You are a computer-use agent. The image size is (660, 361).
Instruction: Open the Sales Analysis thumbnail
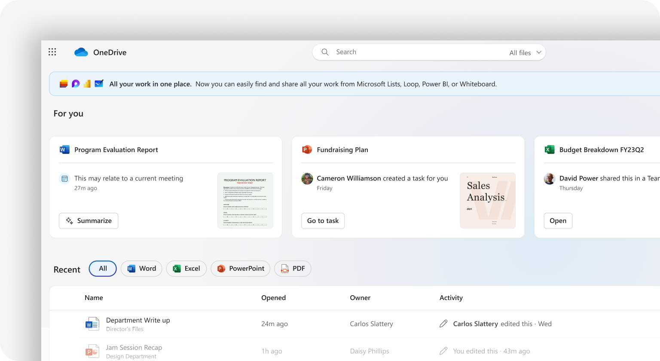click(x=488, y=200)
